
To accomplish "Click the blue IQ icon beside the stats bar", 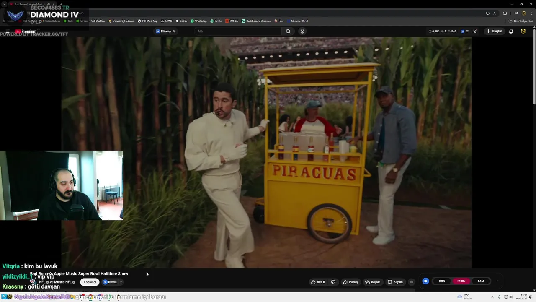I will click(x=425, y=281).
